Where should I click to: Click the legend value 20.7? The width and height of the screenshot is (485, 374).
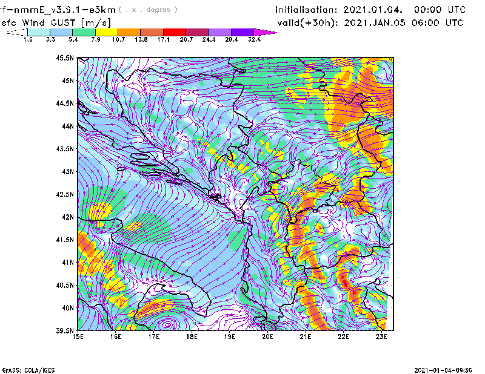186,39
